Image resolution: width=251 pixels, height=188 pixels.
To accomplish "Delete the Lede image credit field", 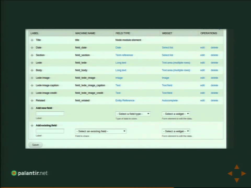I will [x=214, y=93].
